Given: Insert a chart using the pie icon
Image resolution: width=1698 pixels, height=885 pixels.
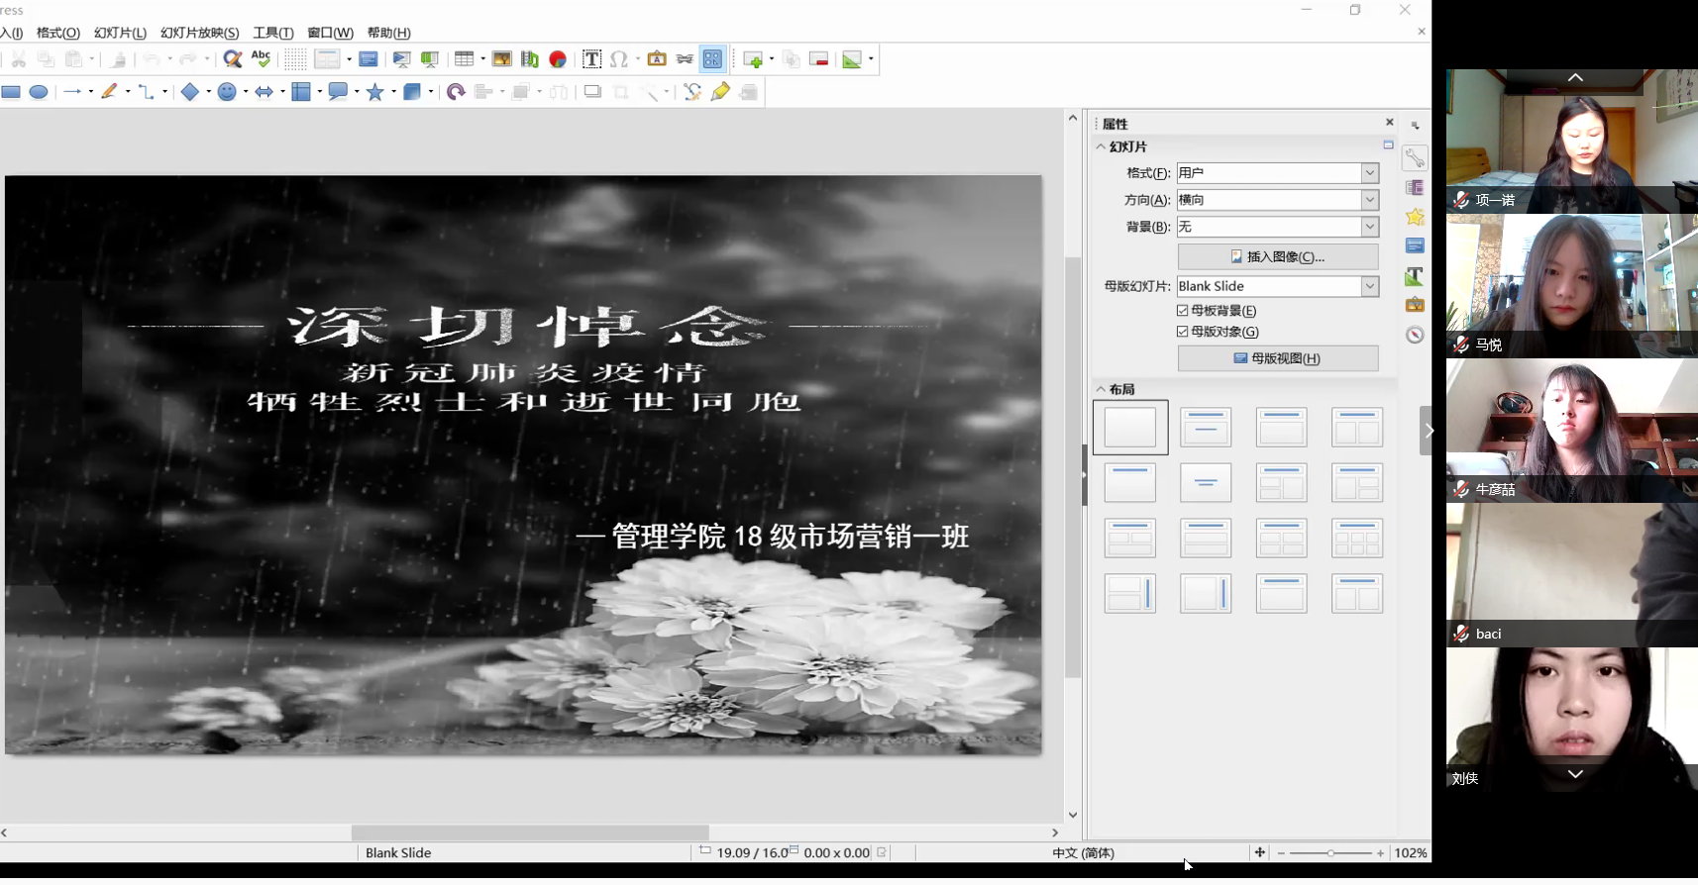Looking at the screenshot, I should pos(558,59).
